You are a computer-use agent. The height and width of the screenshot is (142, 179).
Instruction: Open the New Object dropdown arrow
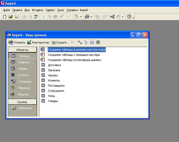(x=123, y=17)
